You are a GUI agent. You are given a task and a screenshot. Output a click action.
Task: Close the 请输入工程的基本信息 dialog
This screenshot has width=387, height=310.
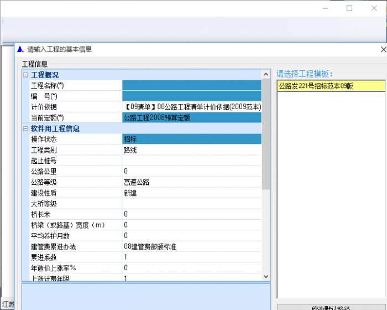[x=383, y=49]
